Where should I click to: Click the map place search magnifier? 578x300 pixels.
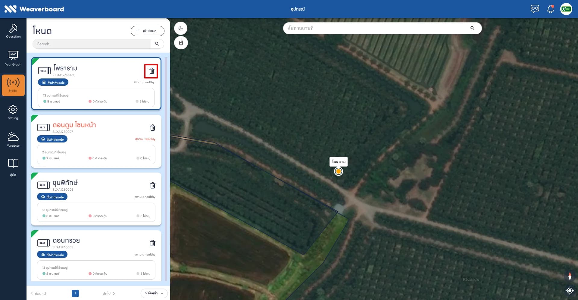point(472,28)
